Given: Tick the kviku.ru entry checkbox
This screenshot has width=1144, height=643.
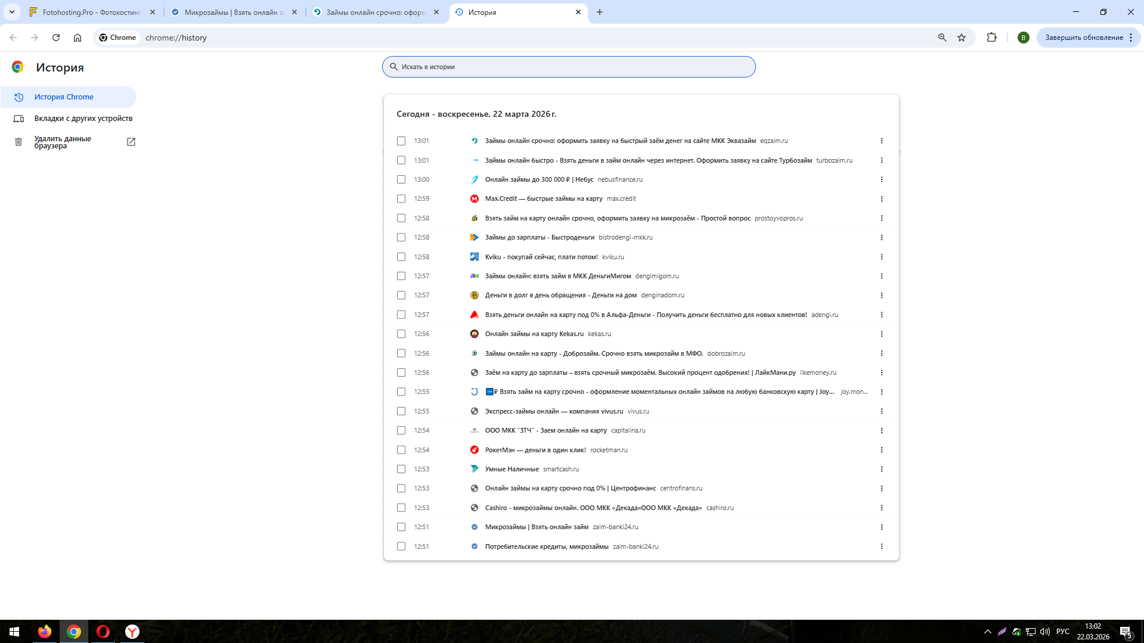Looking at the screenshot, I should (401, 257).
